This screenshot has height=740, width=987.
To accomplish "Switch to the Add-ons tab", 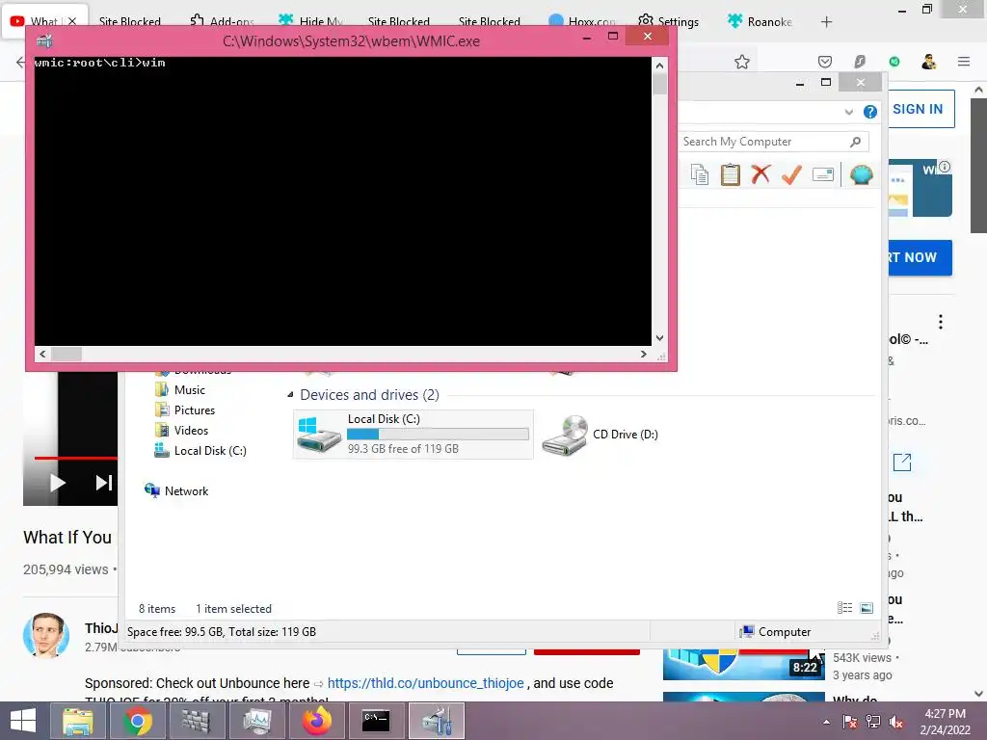I will tap(223, 21).
